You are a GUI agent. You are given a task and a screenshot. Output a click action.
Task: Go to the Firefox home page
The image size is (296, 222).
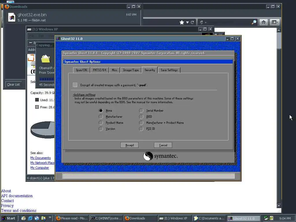(x=264, y=22)
